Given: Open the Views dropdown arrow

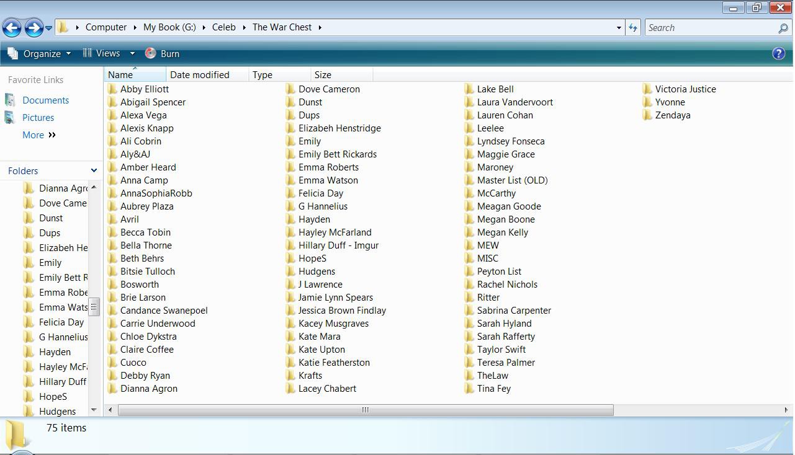Looking at the screenshot, I should coord(132,54).
